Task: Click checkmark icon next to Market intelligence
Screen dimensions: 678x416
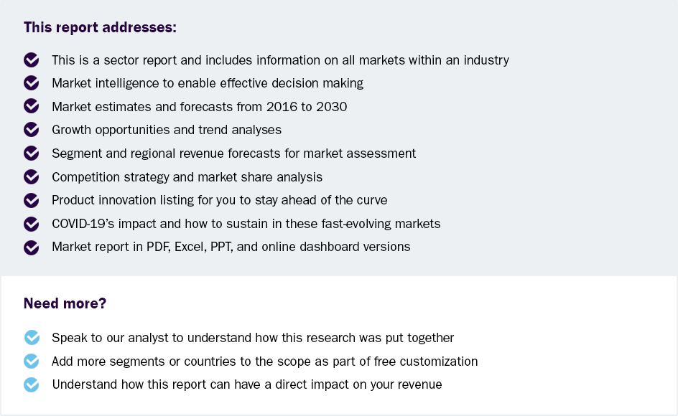Action: [32, 83]
